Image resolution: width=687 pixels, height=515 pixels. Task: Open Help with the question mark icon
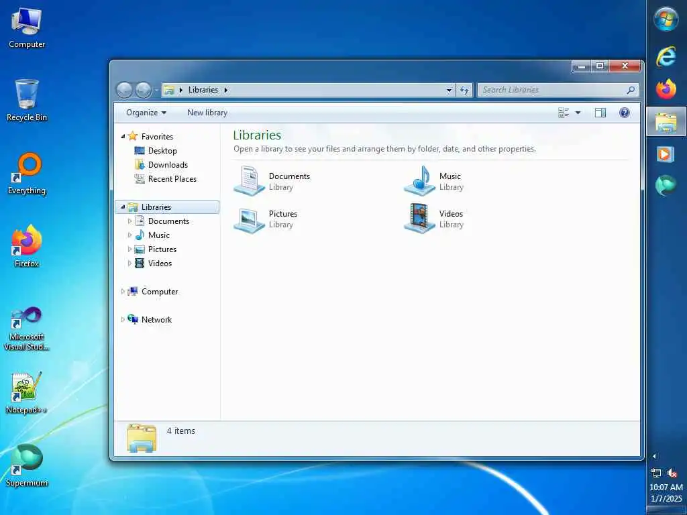point(625,113)
